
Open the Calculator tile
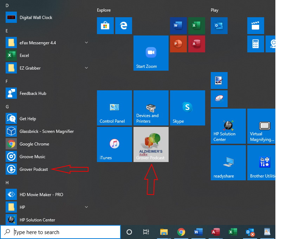(x=256, y=44)
